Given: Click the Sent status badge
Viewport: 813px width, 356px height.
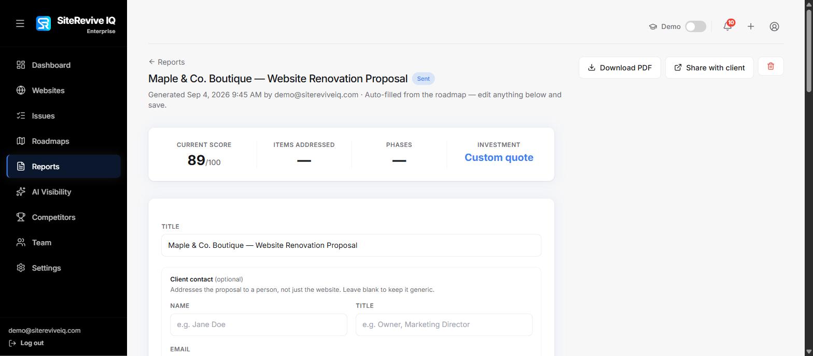Looking at the screenshot, I should pos(423,79).
